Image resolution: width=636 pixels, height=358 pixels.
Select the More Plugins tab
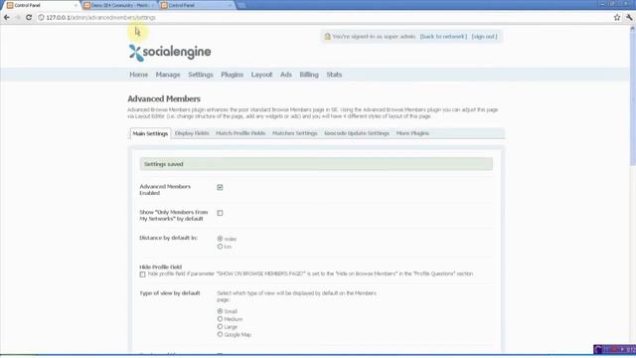click(412, 133)
